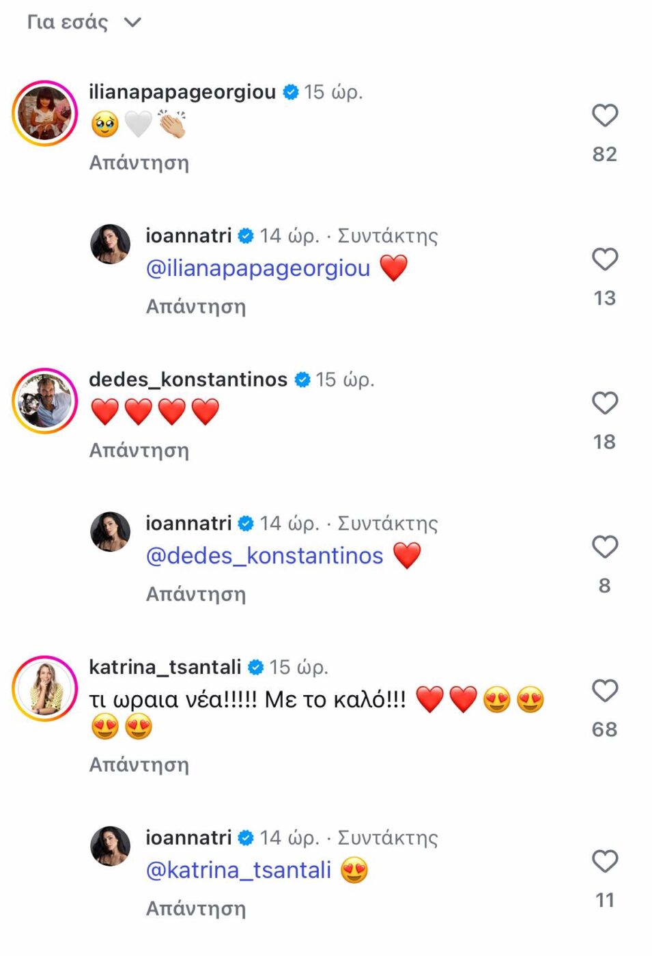Tap the verified badge next to katrina_tsantali
This screenshot has height=956, width=652.
(256, 667)
